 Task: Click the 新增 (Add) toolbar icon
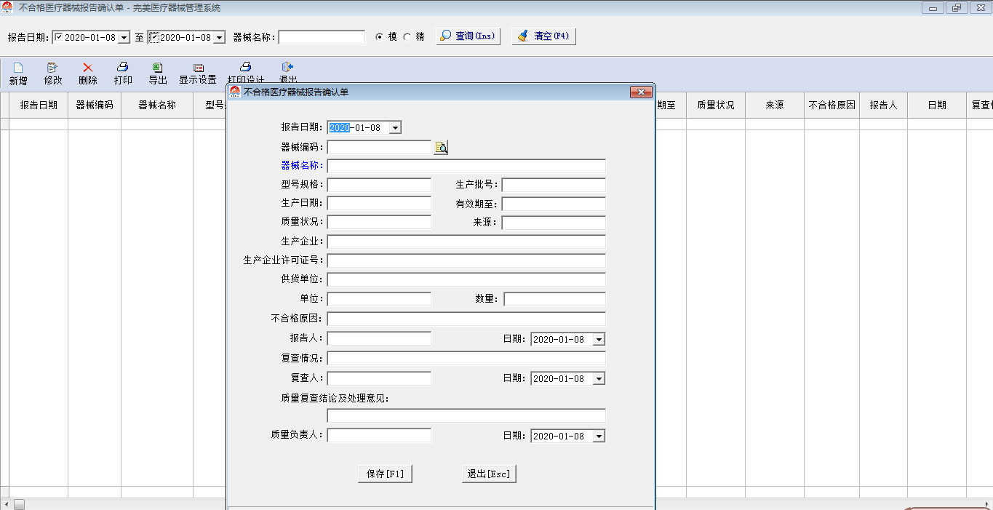[18, 68]
